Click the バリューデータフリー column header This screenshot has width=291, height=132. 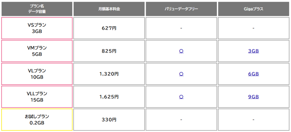click(181, 9)
